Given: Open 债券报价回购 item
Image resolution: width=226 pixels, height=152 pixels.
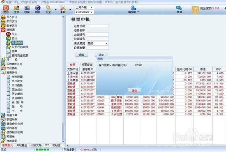Looking at the screenshot, I should (x=14, y=132).
